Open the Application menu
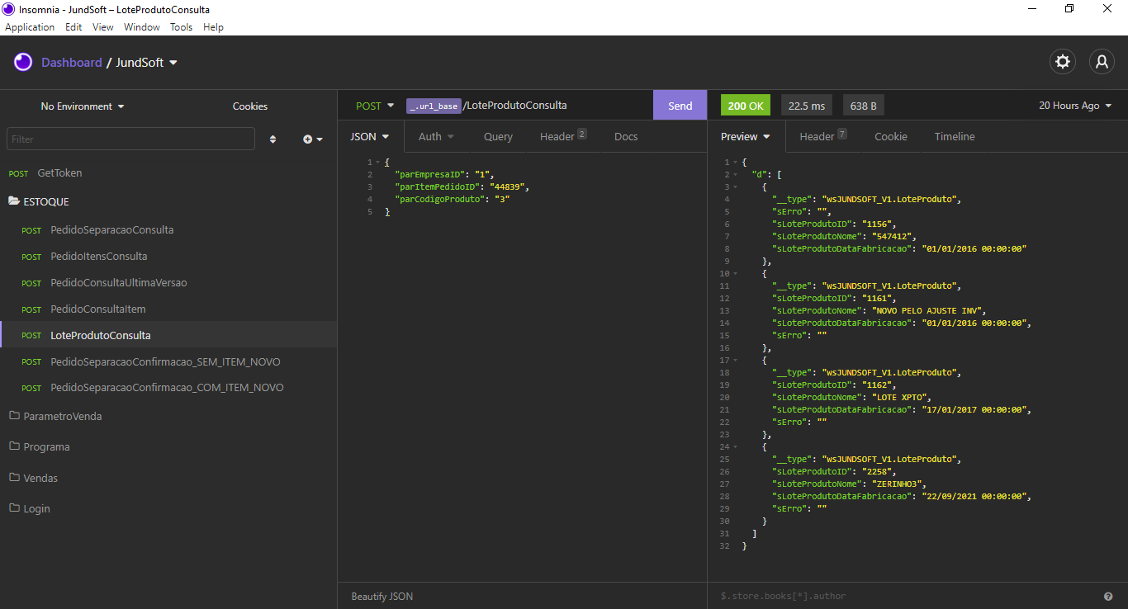 click(30, 27)
